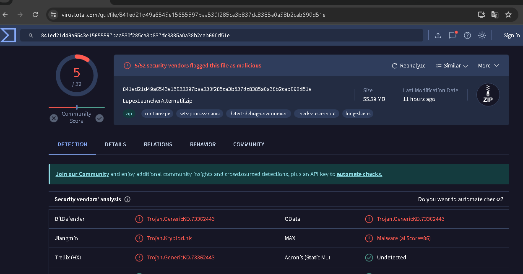523x274 pixels.
Task: Click the 55.59 MB size value
Action: (x=374, y=99)
